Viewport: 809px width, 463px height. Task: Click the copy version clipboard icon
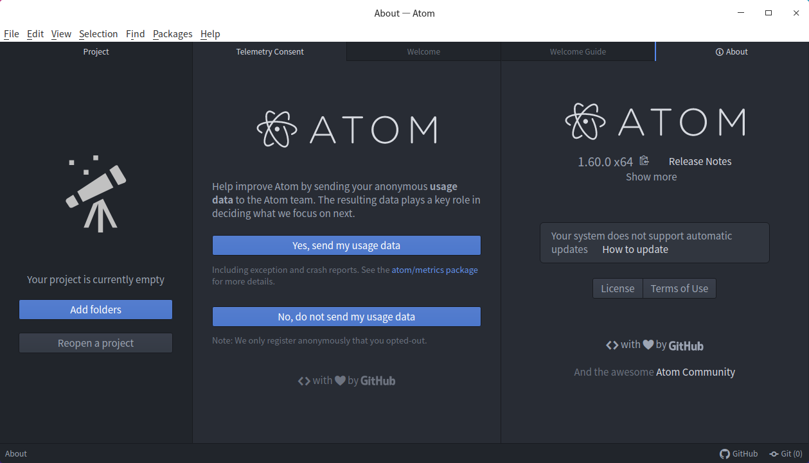click(x=644, y=161)
